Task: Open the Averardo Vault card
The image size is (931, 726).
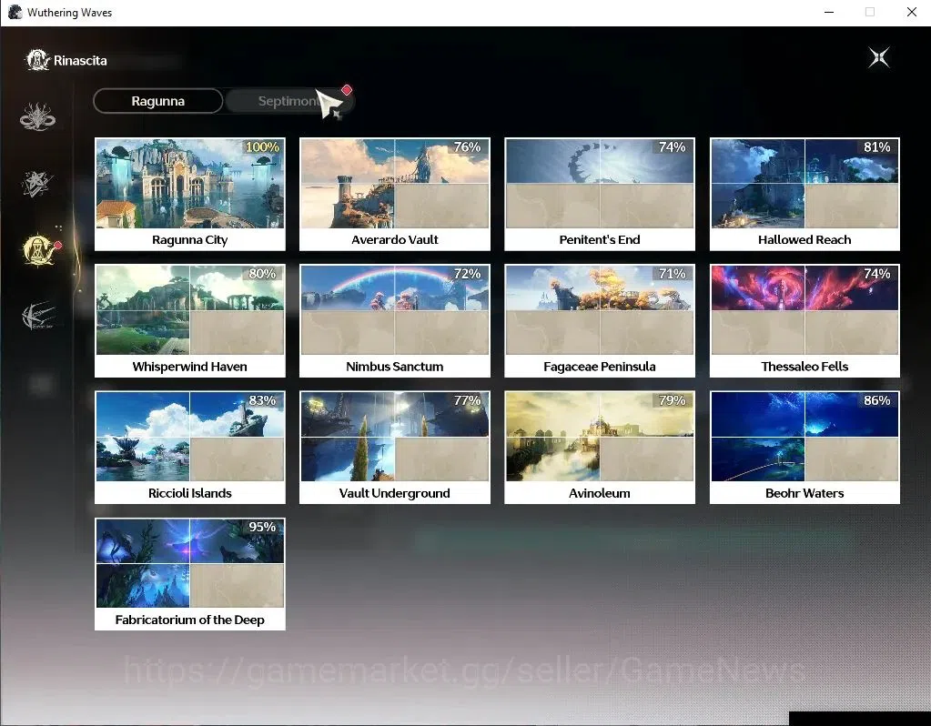Action: (x=395, y=194)
